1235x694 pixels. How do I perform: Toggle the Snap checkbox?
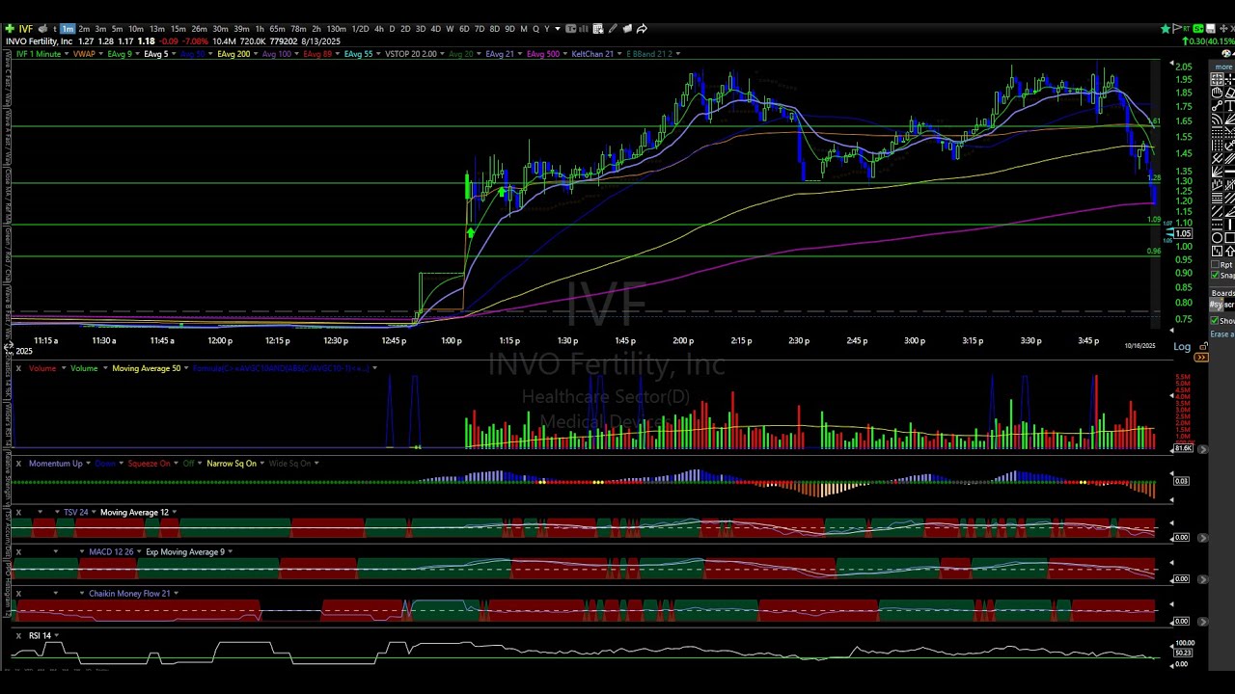(x=1214, y=273)
